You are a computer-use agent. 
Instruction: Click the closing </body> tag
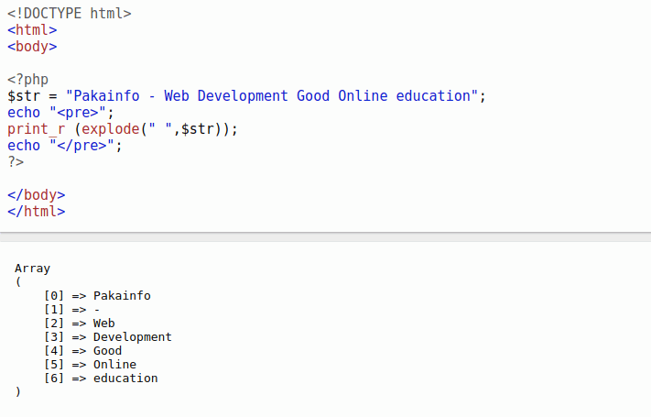[x=36, y=195]
